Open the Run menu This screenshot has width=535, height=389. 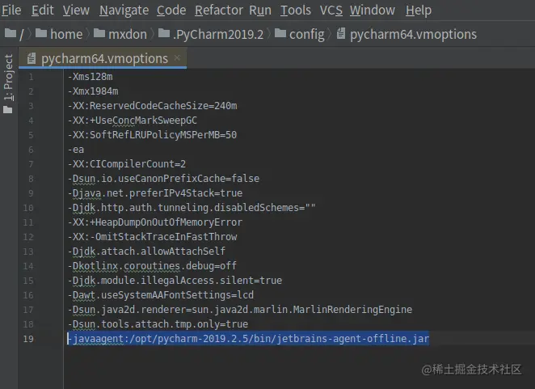260,11
